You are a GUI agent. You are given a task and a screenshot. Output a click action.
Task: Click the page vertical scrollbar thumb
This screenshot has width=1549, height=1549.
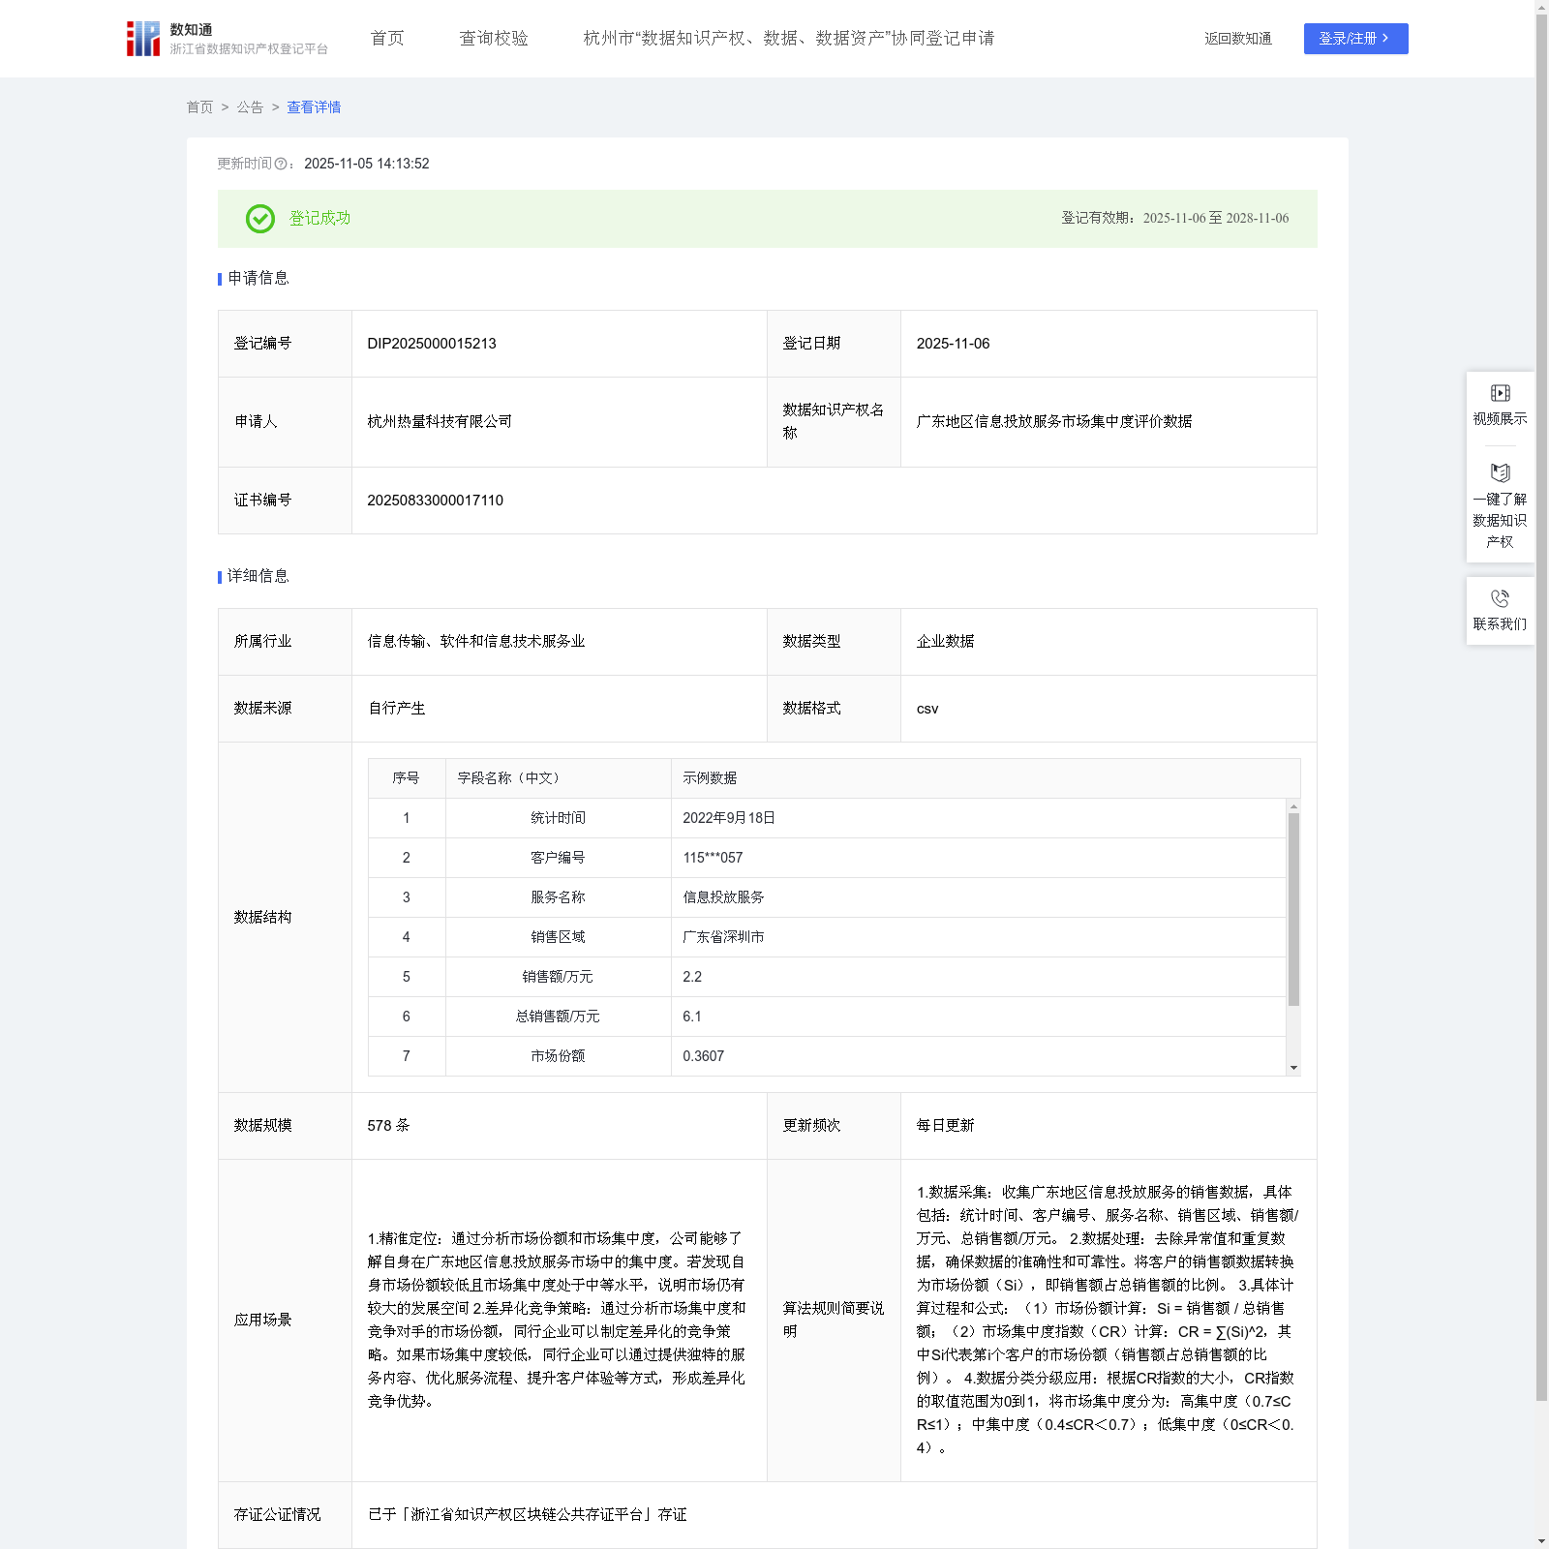click(1541, 709)
